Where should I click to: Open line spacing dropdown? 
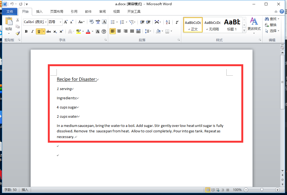[148, 31]
